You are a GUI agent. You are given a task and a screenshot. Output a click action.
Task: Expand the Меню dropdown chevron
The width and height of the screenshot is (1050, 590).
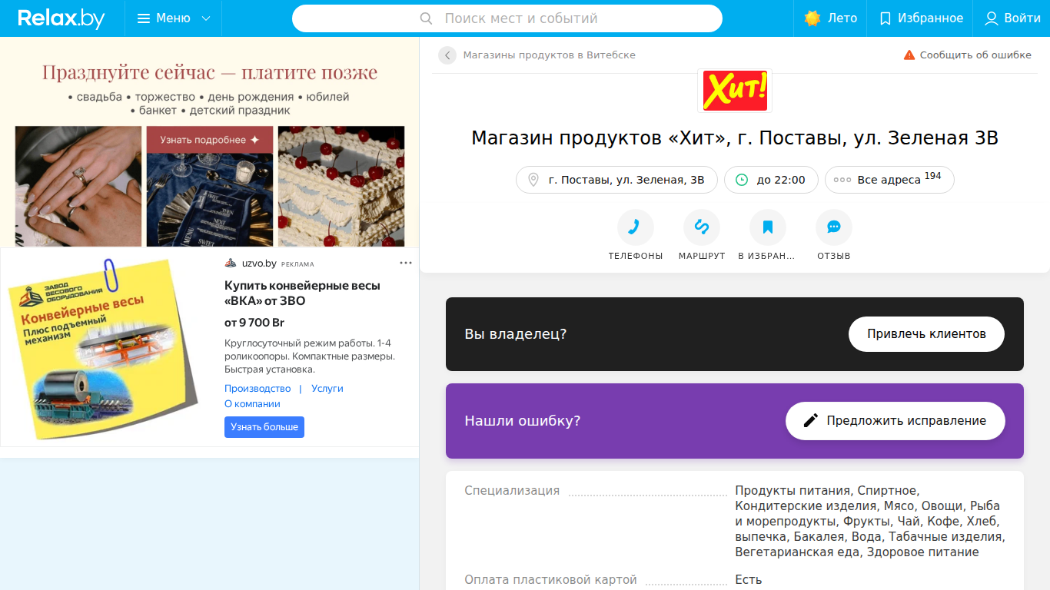pos(206,18)
